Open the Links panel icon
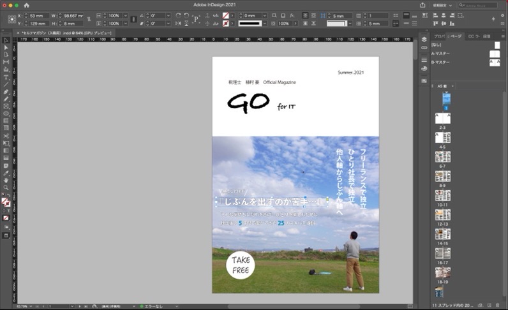The height and width of the screenshot is (310, 508). [x=424, y=48]
